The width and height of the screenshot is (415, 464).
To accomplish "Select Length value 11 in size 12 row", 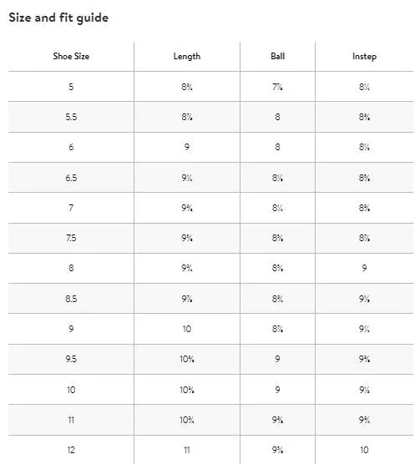I will (x=187, y=450).
